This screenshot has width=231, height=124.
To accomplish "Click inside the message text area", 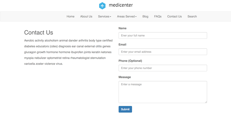I will pyautogui.click(x=163, y=92).
